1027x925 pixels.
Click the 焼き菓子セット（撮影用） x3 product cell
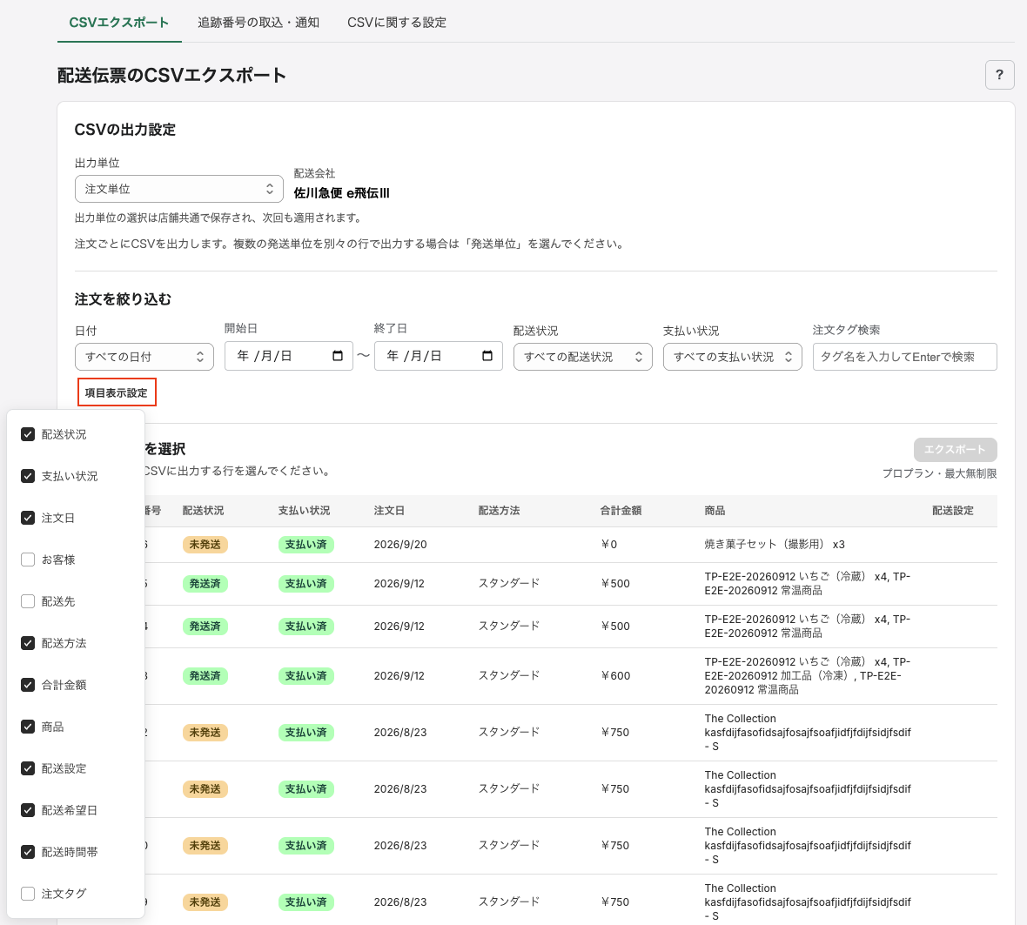click(x=775, y=545)
